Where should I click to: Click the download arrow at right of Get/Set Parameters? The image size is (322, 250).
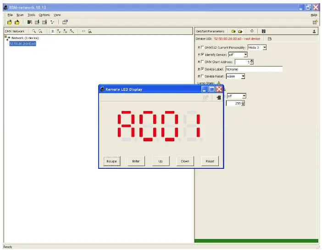[314, 31]
